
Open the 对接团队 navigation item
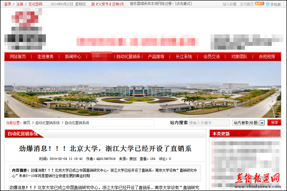tap(239, 57)
